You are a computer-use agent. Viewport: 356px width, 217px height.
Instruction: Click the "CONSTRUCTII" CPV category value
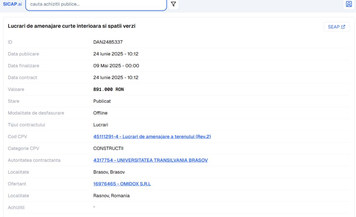coord(108,148)
